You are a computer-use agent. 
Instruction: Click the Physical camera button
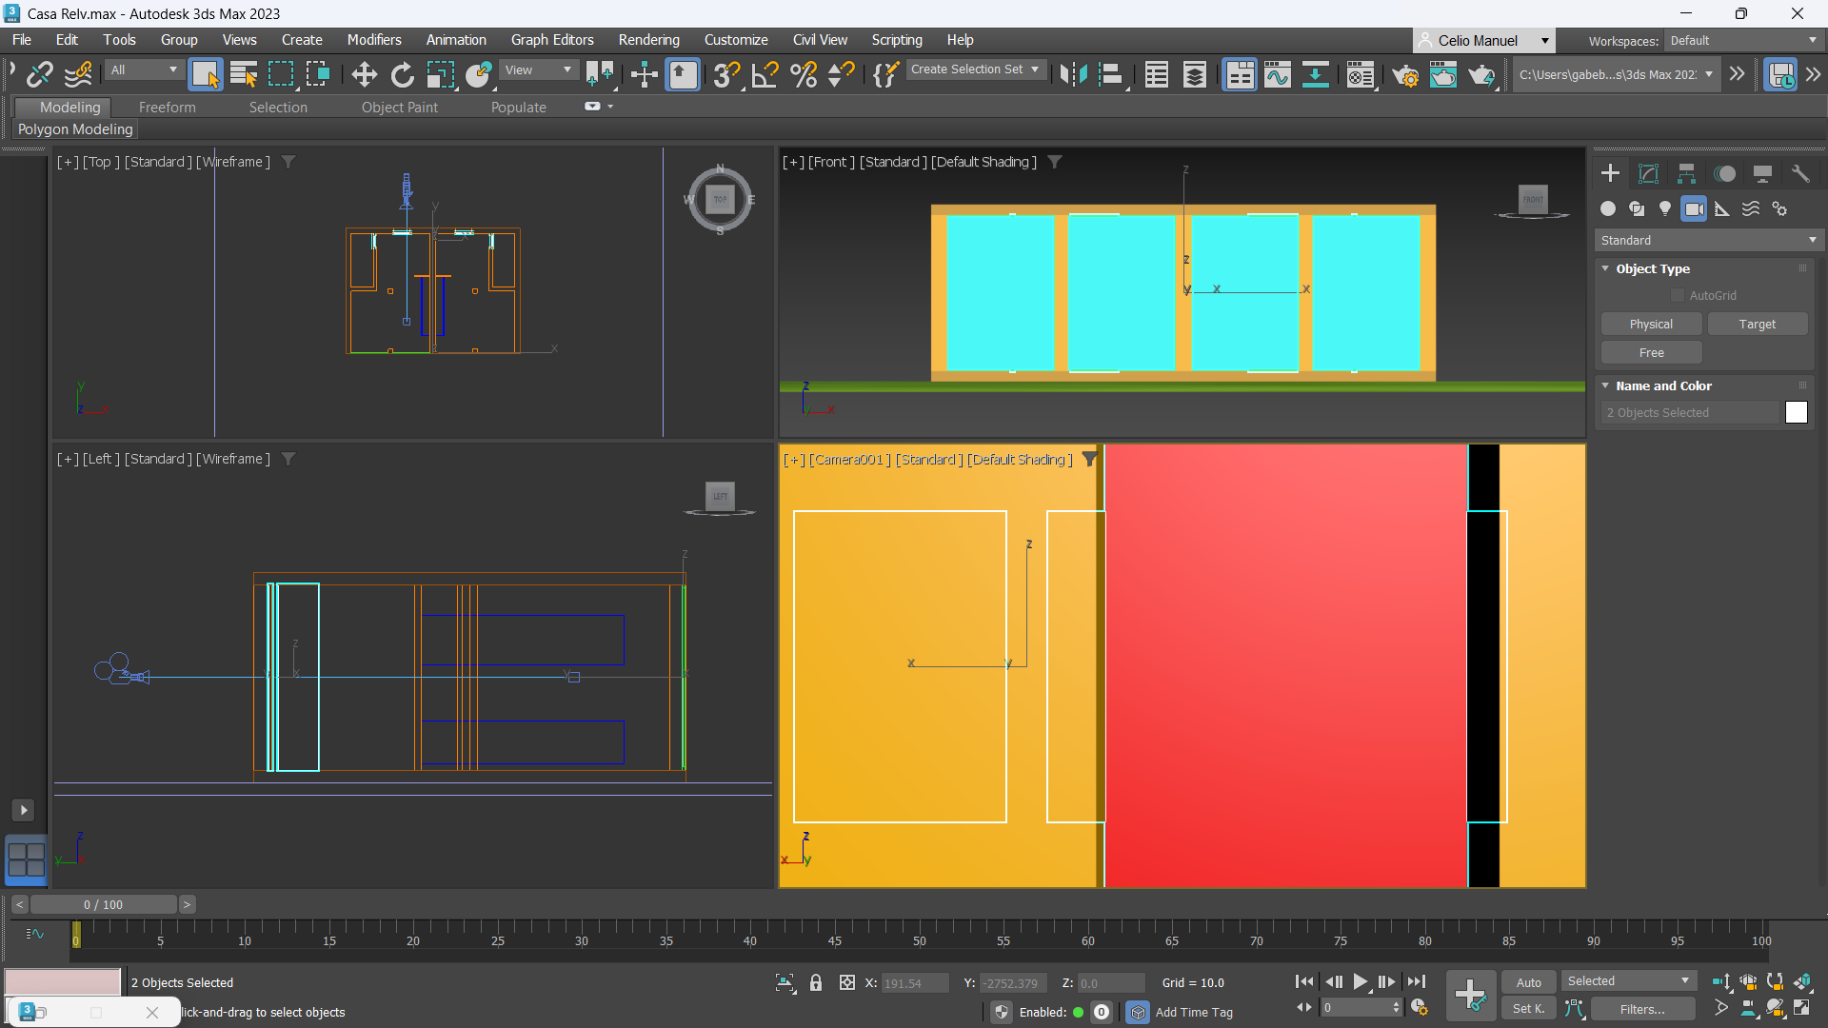(x=1651, y=325)
